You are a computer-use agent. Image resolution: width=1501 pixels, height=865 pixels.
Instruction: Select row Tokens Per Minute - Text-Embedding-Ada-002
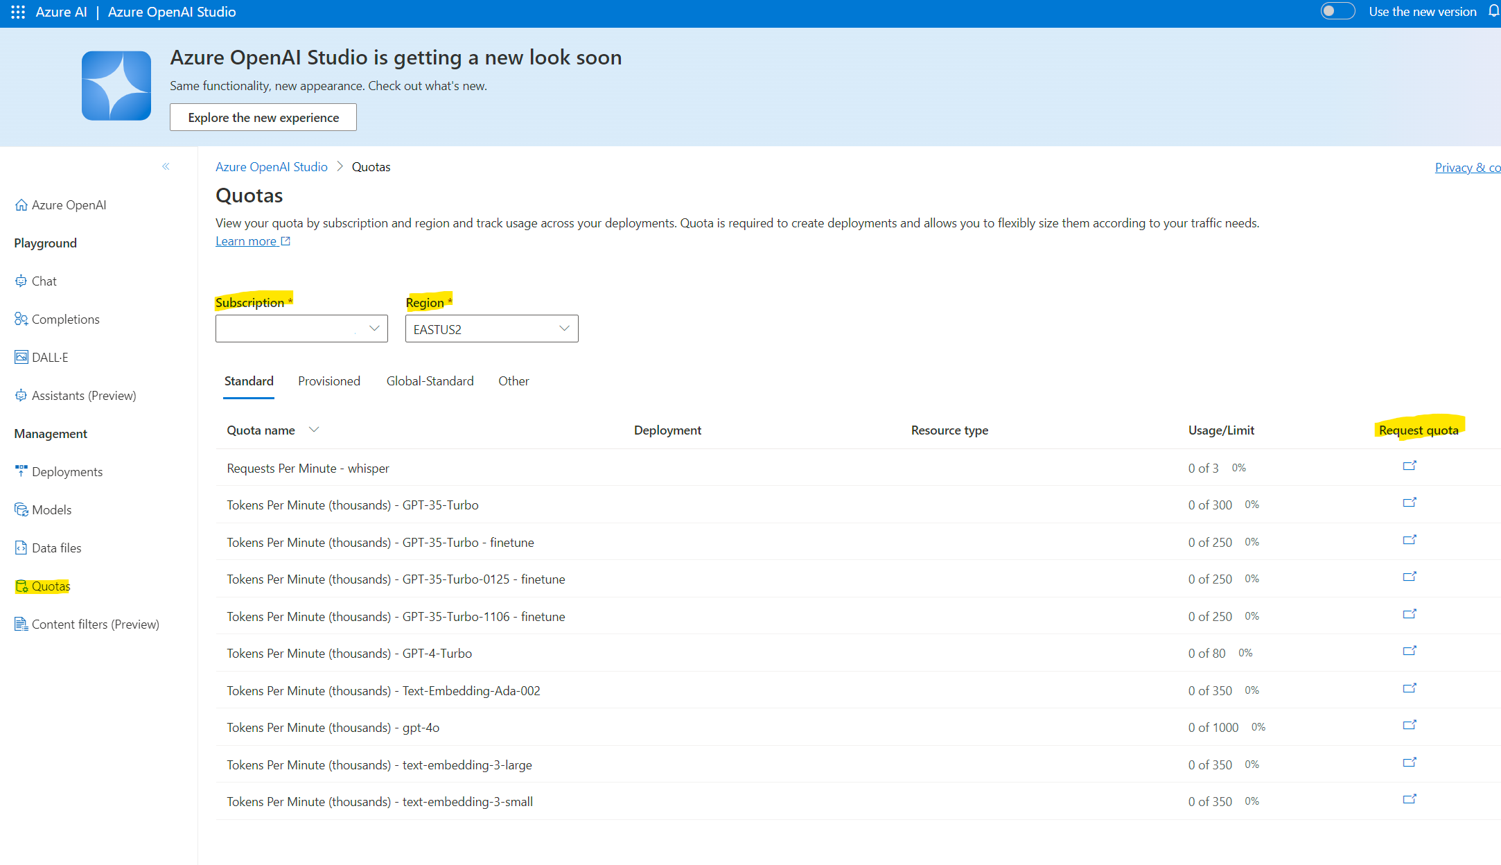click(858, 690)
